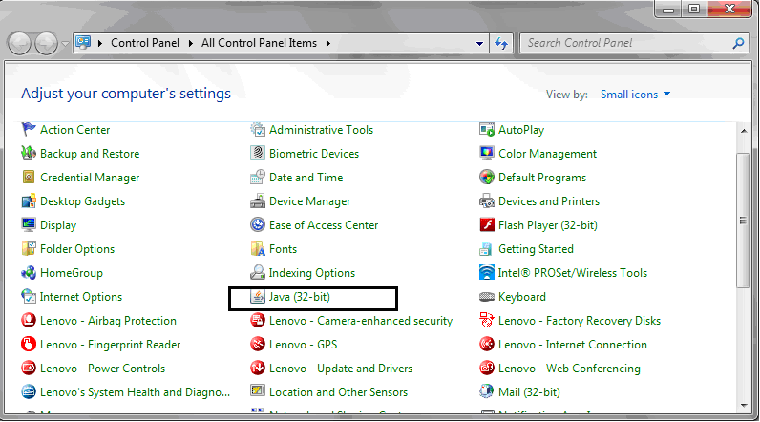The height and width of the screenshot is (422, 760).
Task: Click the Location and Other Sensors icon
Action: click(x=258, y=390)
